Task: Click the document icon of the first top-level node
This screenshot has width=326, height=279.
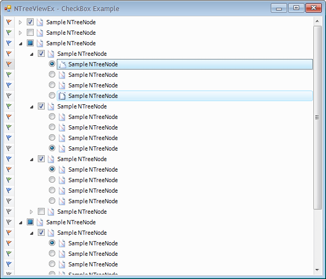Action: click(x=40, y=22)
